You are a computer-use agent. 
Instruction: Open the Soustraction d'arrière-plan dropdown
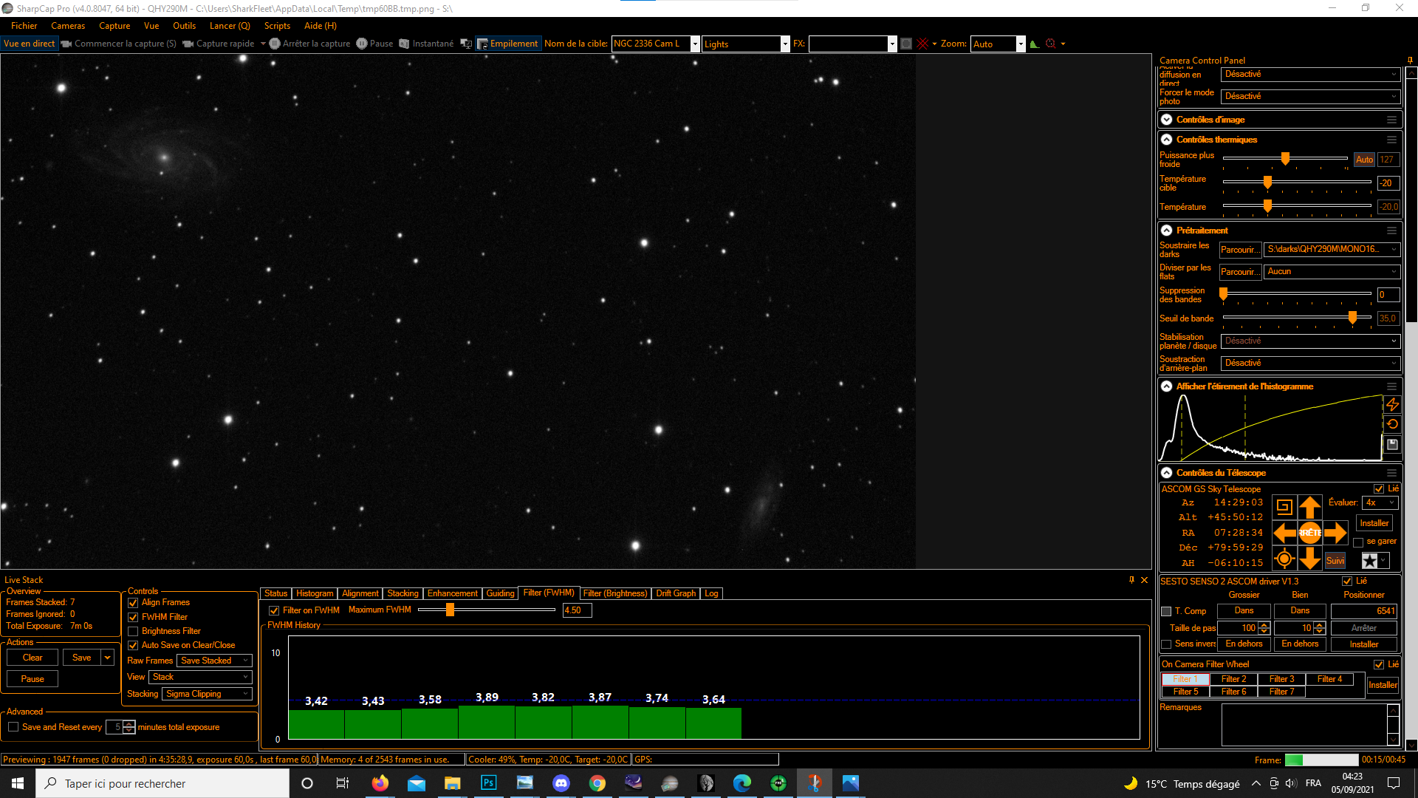1310,363
